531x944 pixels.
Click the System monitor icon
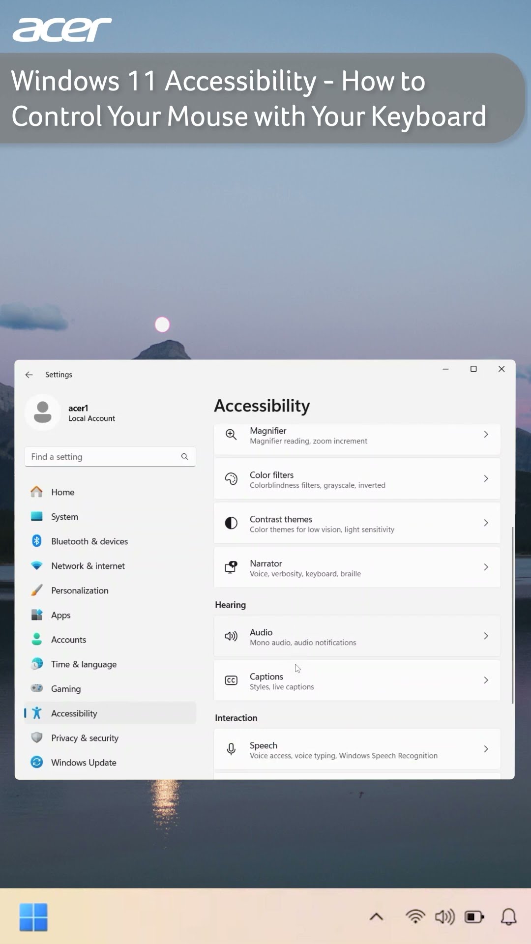pos(36,516)
